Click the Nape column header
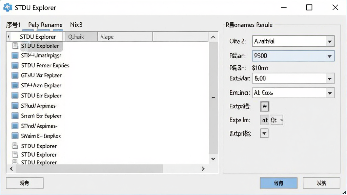 point(125,37)
